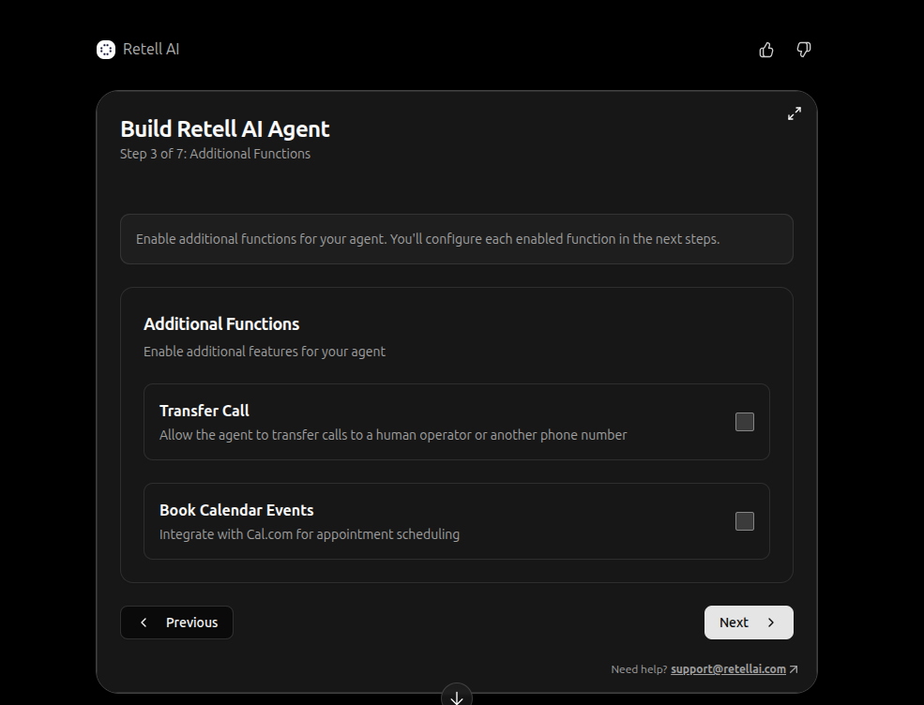Go back with the Previous button
924x705 pixels.
[x=176, y=622]
